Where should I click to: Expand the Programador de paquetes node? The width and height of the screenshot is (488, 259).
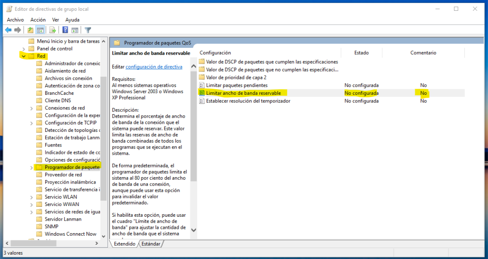(31, 168)
